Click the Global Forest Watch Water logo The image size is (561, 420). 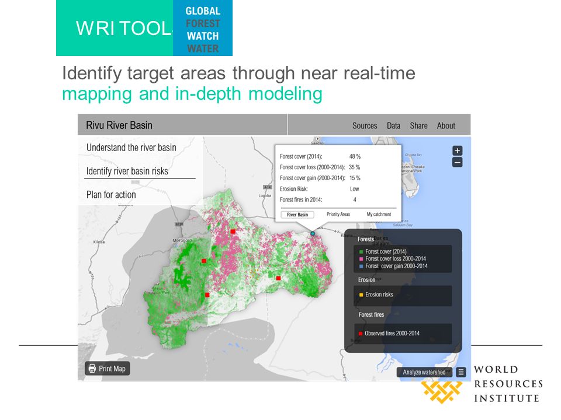(x=203, y=29)
